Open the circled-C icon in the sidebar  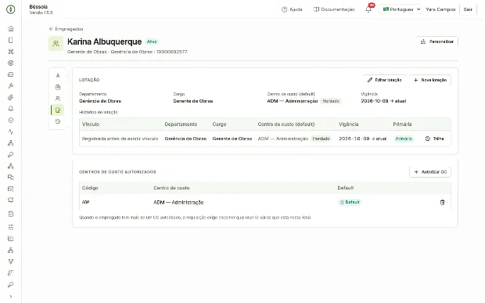pyautogui.click(x=11, y=63)
